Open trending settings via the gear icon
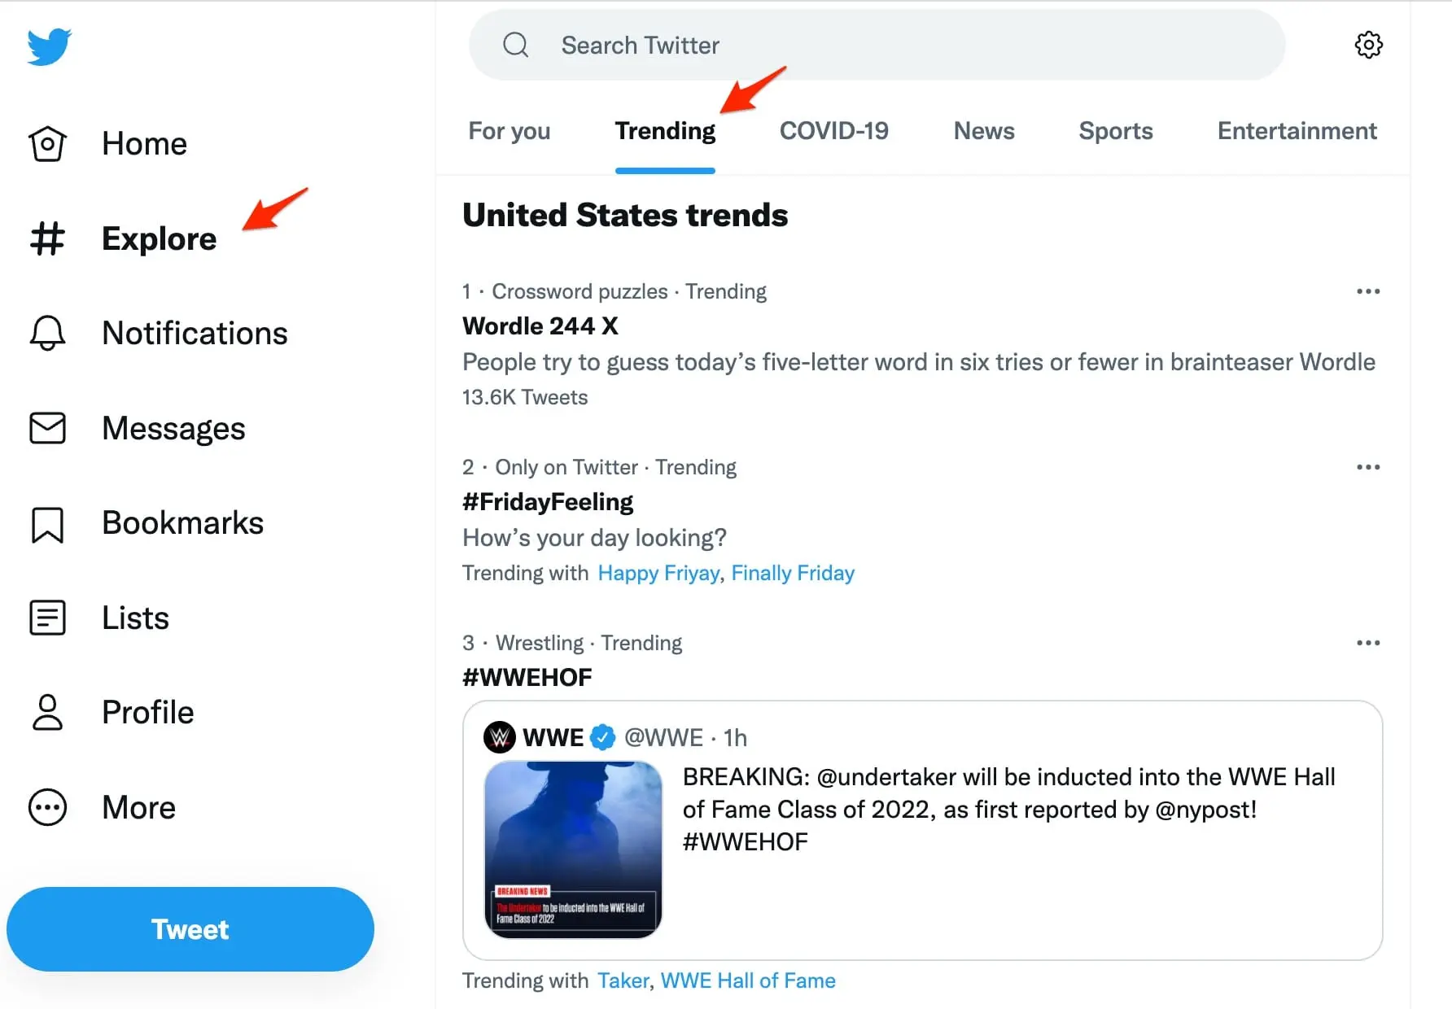Screen dimensions: 1452x1009 [1368, 46]
